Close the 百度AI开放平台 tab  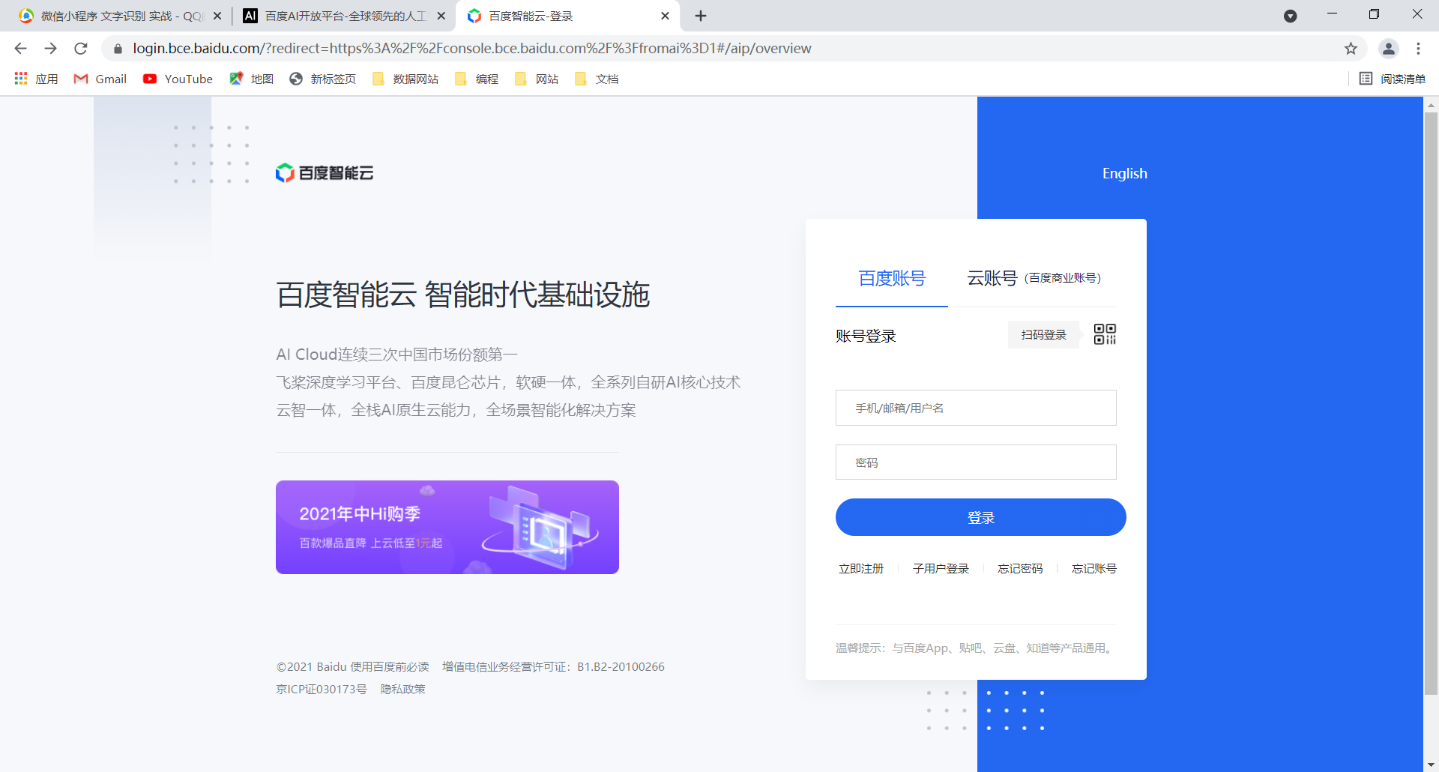click(x=441, y=16)
